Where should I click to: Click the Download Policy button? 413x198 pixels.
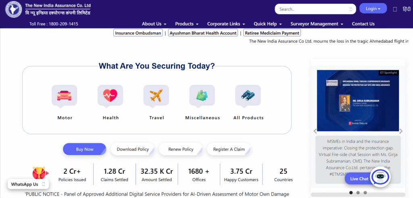[132, 149]
